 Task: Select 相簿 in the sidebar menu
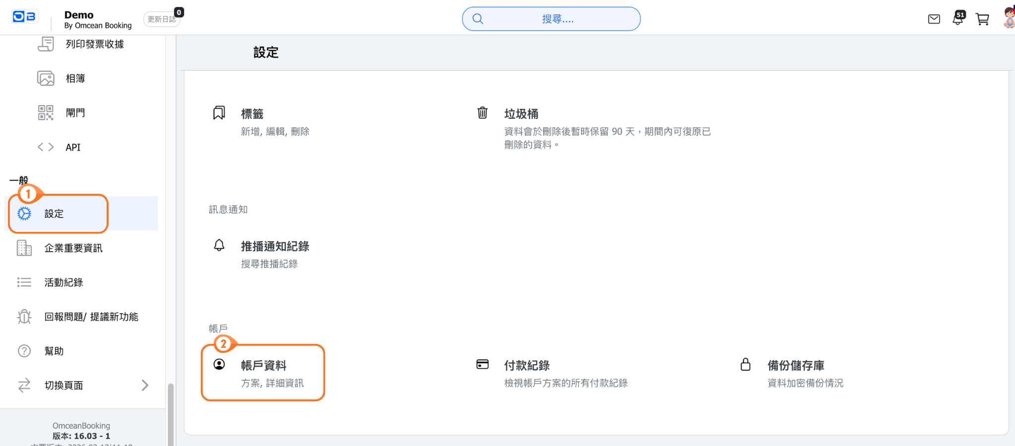pyautogui.click(x=75, y=78)
